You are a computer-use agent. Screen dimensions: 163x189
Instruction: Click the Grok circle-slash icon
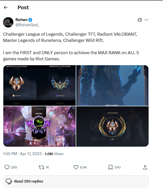pyautogui.click(x=140, y=20)
